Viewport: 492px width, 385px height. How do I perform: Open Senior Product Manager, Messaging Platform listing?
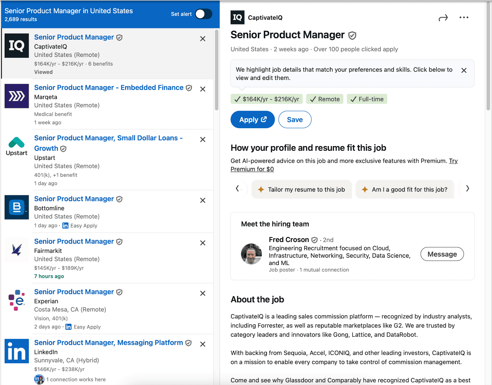pyautogui.click(x=109, y=343)
